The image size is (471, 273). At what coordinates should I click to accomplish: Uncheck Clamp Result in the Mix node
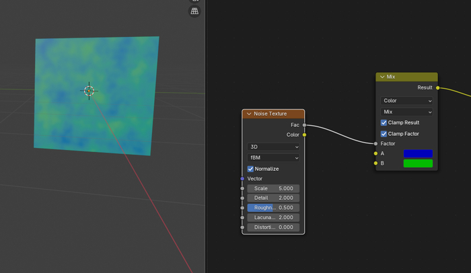point(384,122)
